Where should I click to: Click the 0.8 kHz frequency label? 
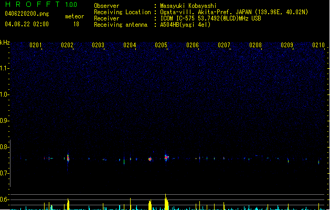pyautogui.click(x=4, y=147)
